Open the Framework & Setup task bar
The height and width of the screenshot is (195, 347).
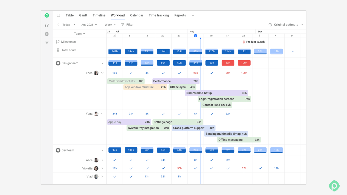click(x=216, y=93)
